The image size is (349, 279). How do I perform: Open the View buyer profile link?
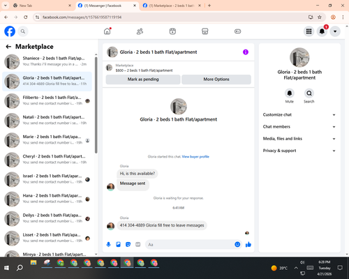[195, 157]
